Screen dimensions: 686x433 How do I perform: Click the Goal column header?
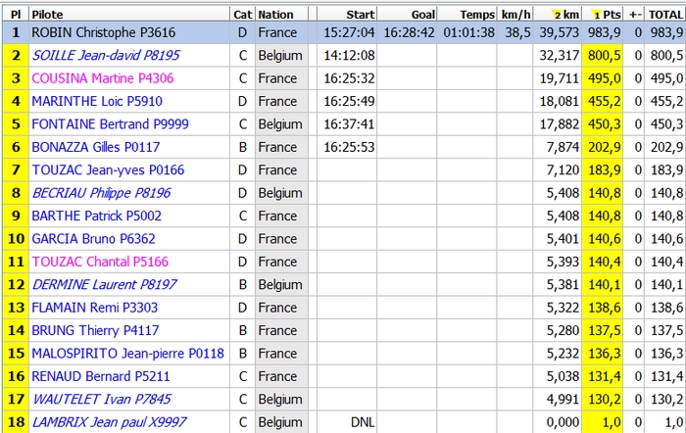423,15
